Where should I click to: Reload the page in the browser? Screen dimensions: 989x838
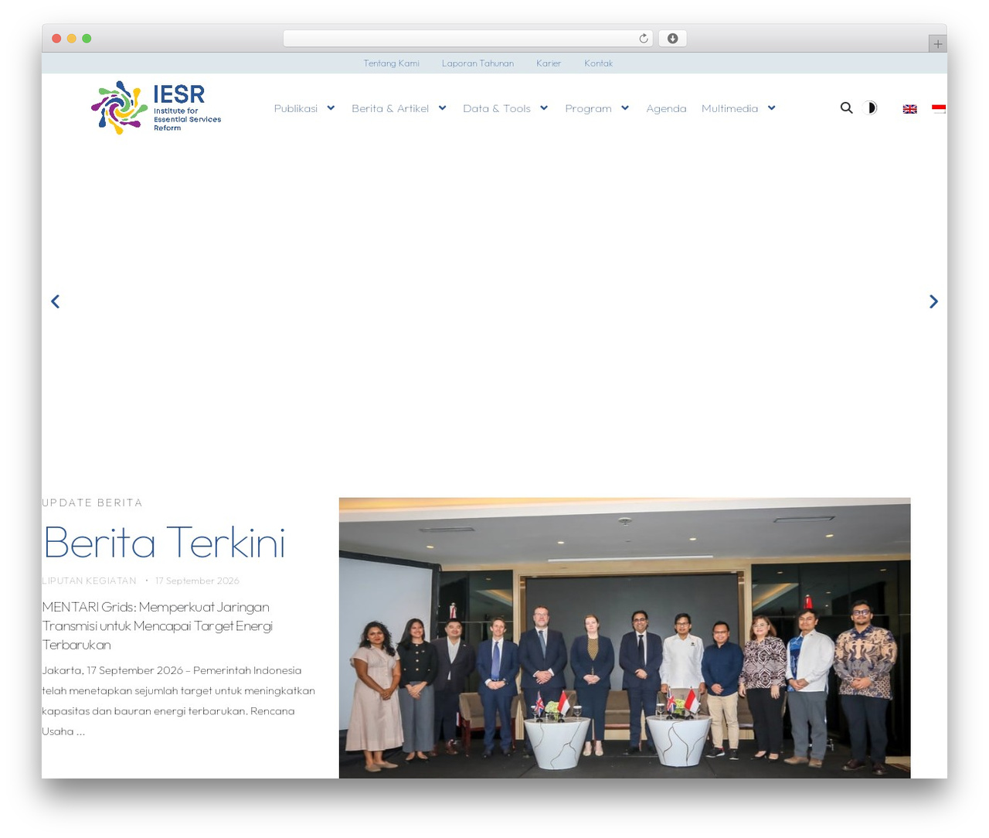tap(644, 39)
